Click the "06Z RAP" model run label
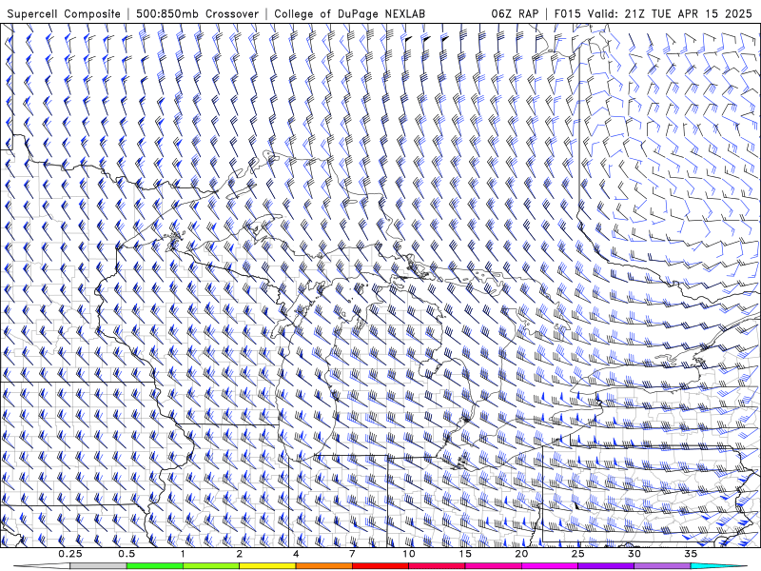This screenshot has height=571, width=761. click(x=515, y=13)
